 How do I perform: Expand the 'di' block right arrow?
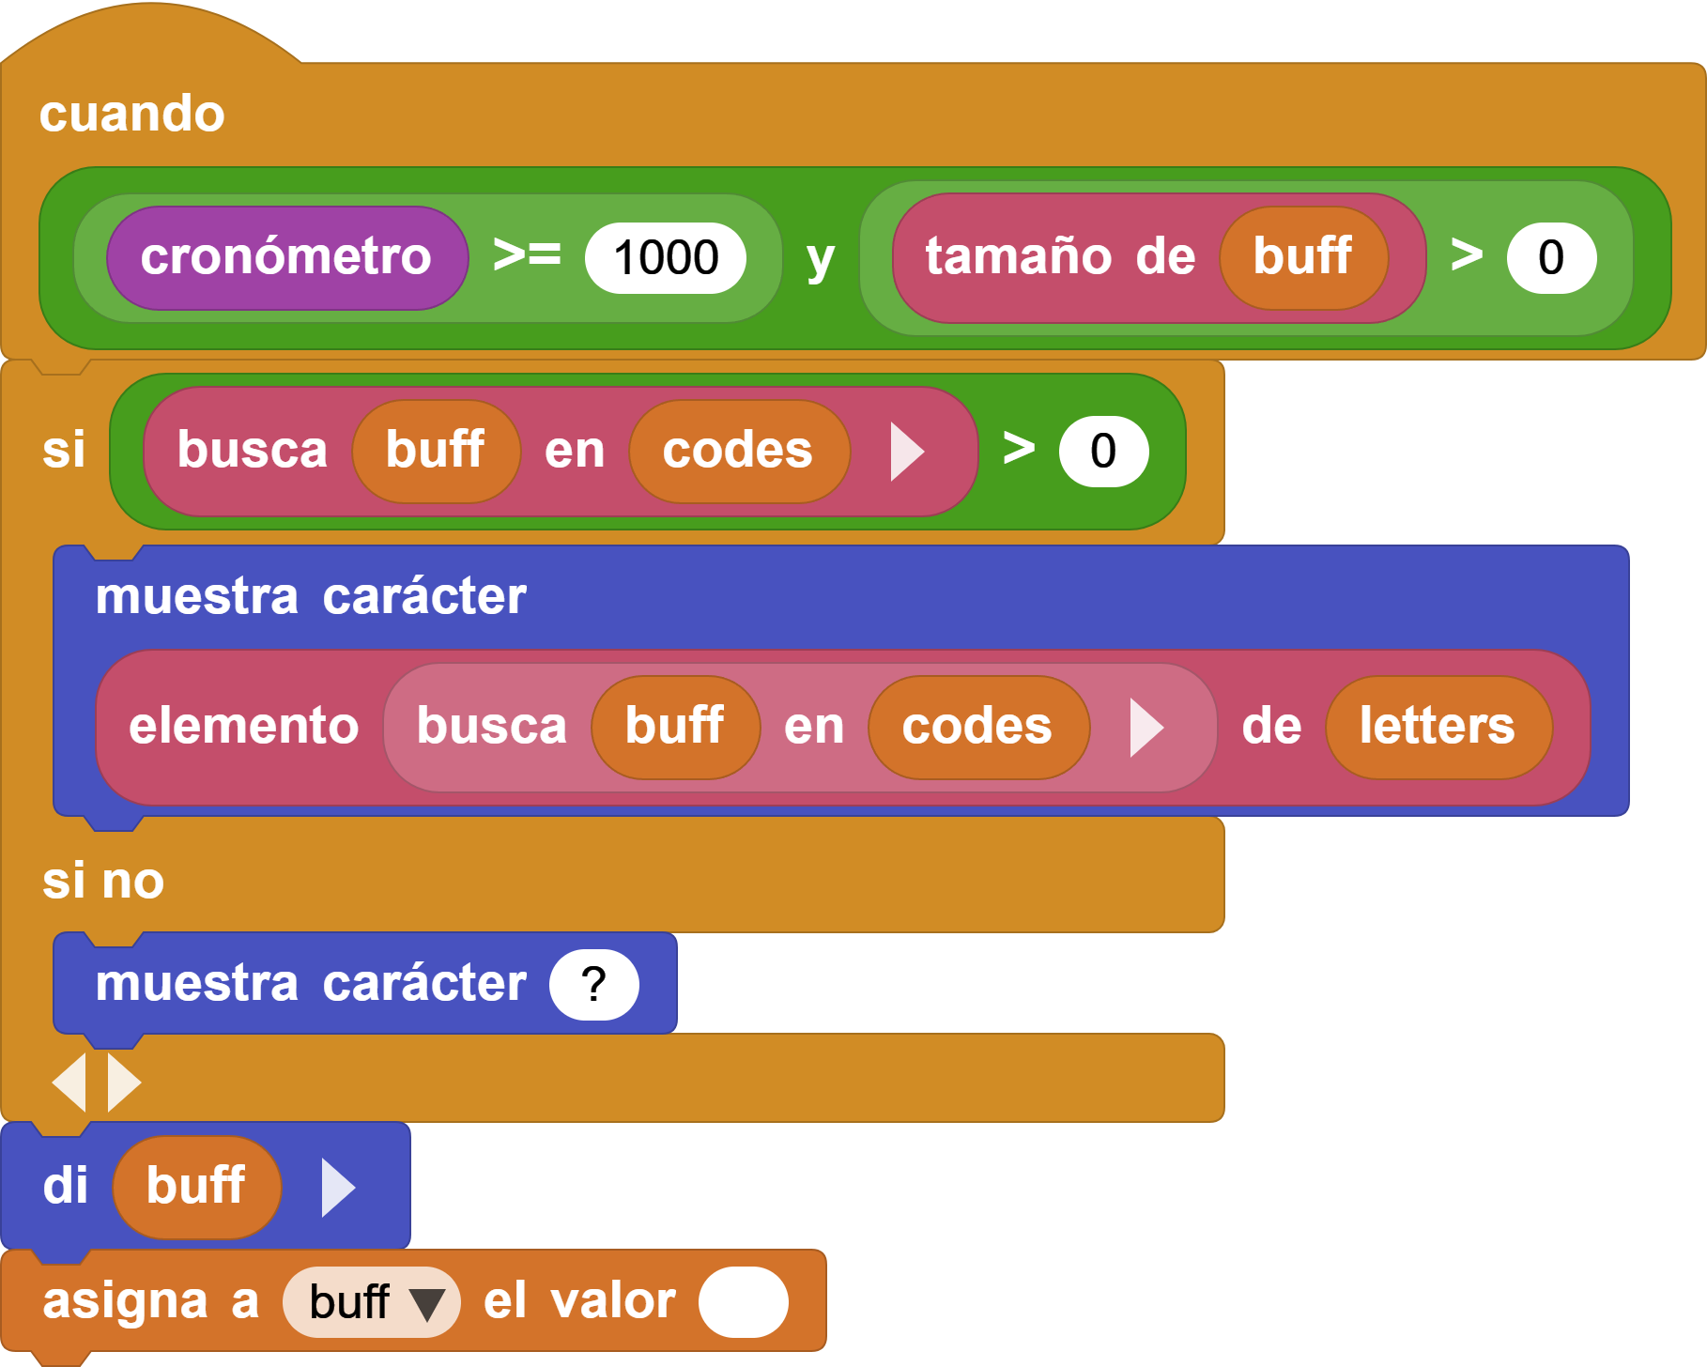click(338, 1187)
